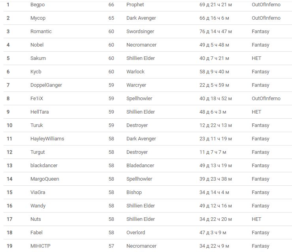Image resolution: width=292 pixels, height=252 pixels.
Task: Click the HellTara player name
Action: tap(40, 112)
